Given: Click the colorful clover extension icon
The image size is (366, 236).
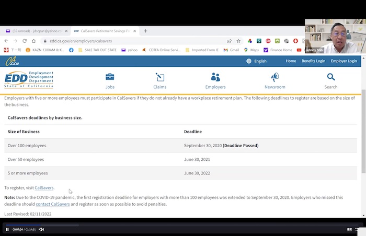Looking at the screenshot, I should click(x=250, y=41).
